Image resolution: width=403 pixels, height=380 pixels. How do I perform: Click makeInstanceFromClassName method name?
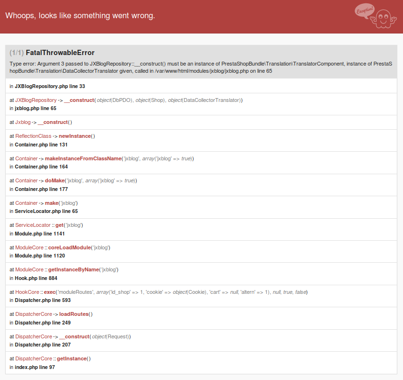coord(83,158)
